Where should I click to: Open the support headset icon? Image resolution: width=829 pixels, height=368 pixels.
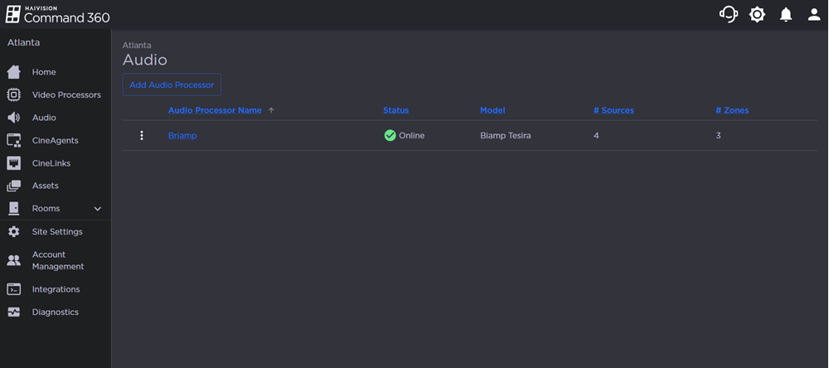tap(728, 15)
